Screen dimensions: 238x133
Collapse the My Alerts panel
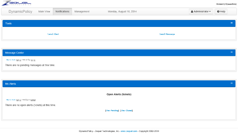[x=232, y=83]
